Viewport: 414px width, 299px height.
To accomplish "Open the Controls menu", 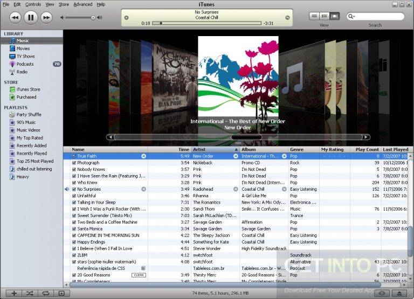I will click(33, 4).
